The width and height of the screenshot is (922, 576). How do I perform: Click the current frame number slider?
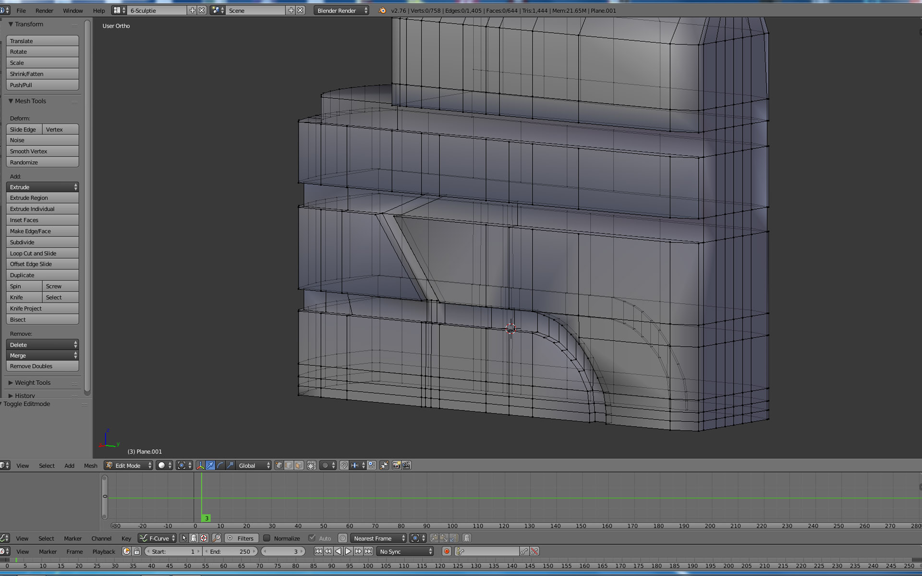pyautogui.click(x=283, y=552)
